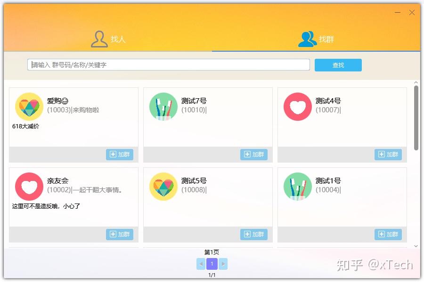Click the 查找 search button
424x282 pixels.
coord(338,65)
